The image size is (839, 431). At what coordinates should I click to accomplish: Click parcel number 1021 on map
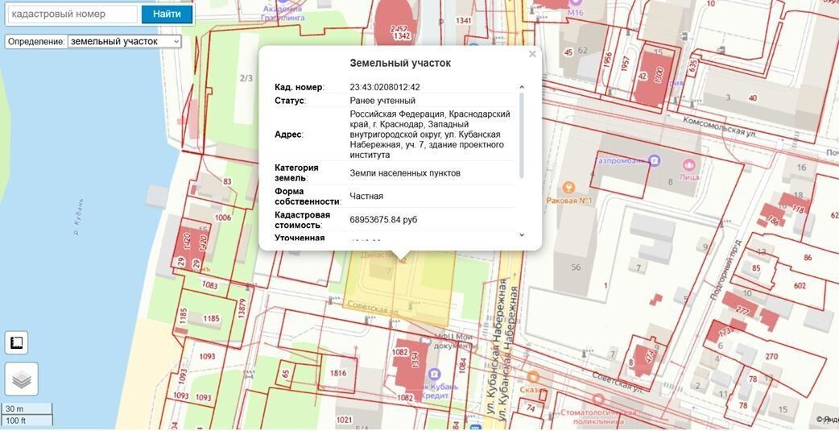point(344,421)
